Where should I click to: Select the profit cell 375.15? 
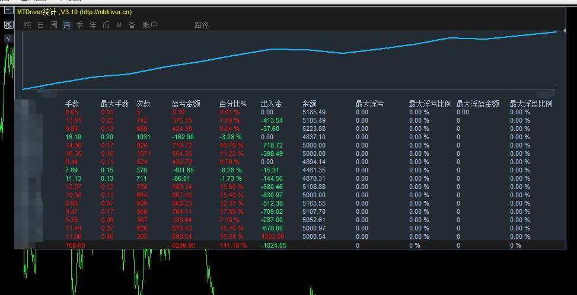[182, 120]
